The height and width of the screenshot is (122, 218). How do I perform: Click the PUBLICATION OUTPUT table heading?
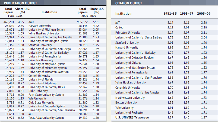(20, 3)
